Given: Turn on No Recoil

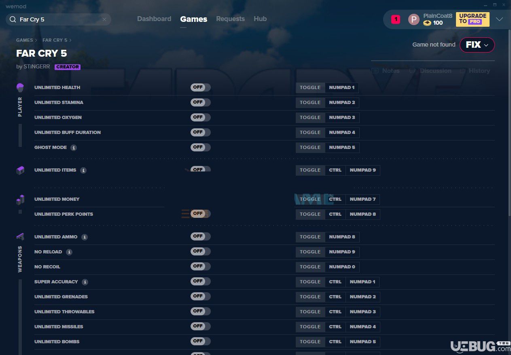Looking at the screenshot, I should pyautogui.click(x=201, y=266).
